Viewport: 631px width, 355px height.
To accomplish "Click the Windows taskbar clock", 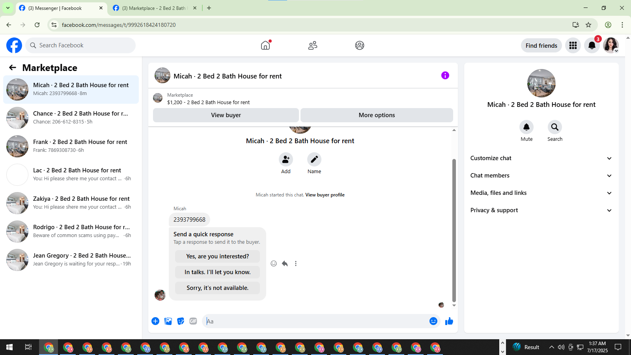I will click(x=597, y=347).
